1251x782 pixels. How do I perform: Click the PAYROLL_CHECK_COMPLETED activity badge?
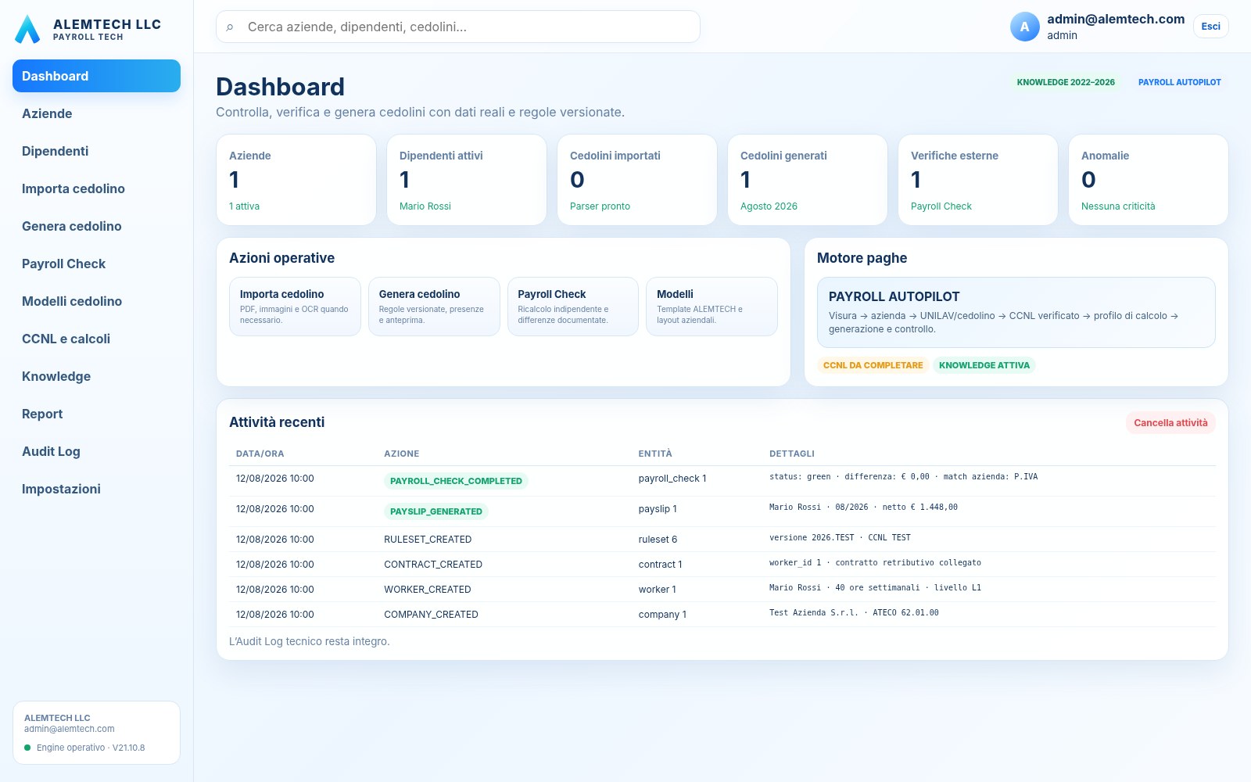tap(456, 481)
